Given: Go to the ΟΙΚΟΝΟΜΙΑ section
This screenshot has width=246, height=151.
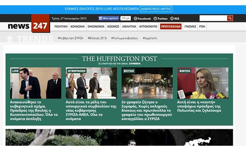Looking at the screenshot, I should pos(96,26).
